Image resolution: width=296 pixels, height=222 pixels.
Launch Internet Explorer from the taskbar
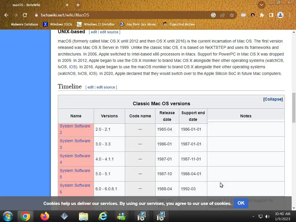[x=103, y=216]
